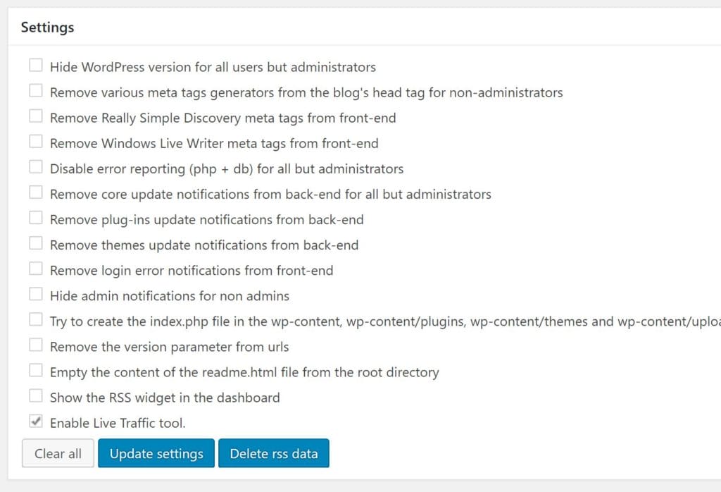Check Remove the version parameter from urls
The image size is (721, 492).
coord(35,345)
